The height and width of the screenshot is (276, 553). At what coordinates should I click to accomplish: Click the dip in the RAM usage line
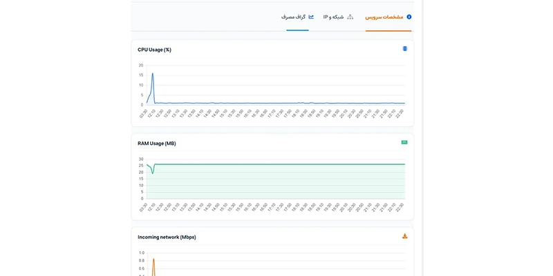point(152,173)
